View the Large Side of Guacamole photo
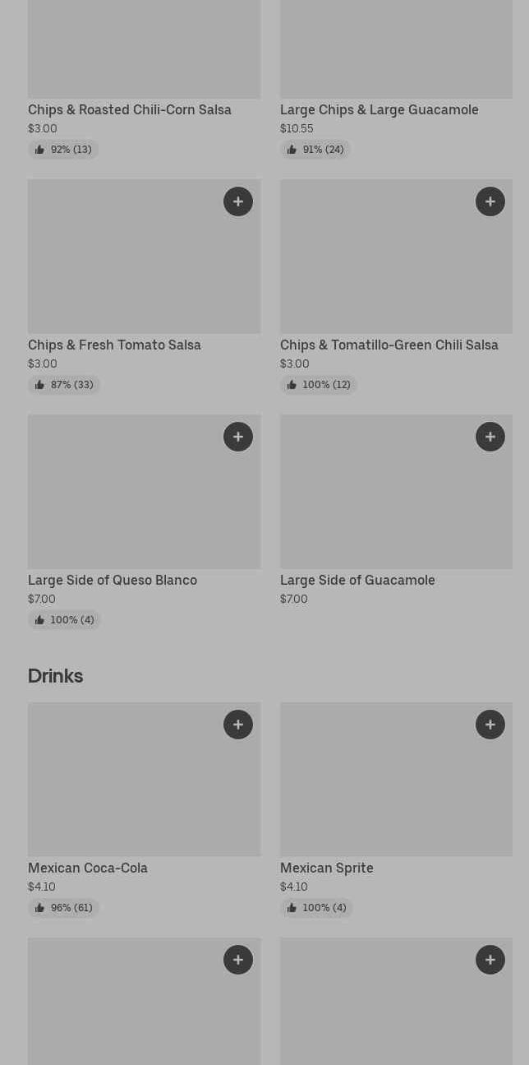The image size is (529, 1065). [x=396, y=502]
